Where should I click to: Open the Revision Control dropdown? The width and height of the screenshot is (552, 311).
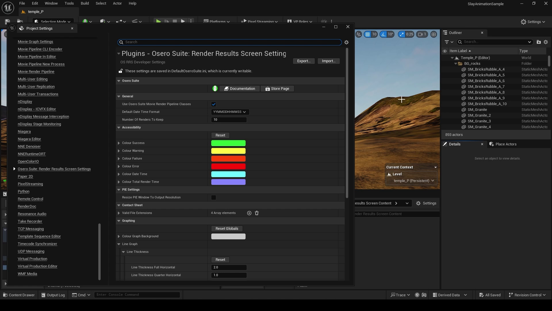[527, 295]
